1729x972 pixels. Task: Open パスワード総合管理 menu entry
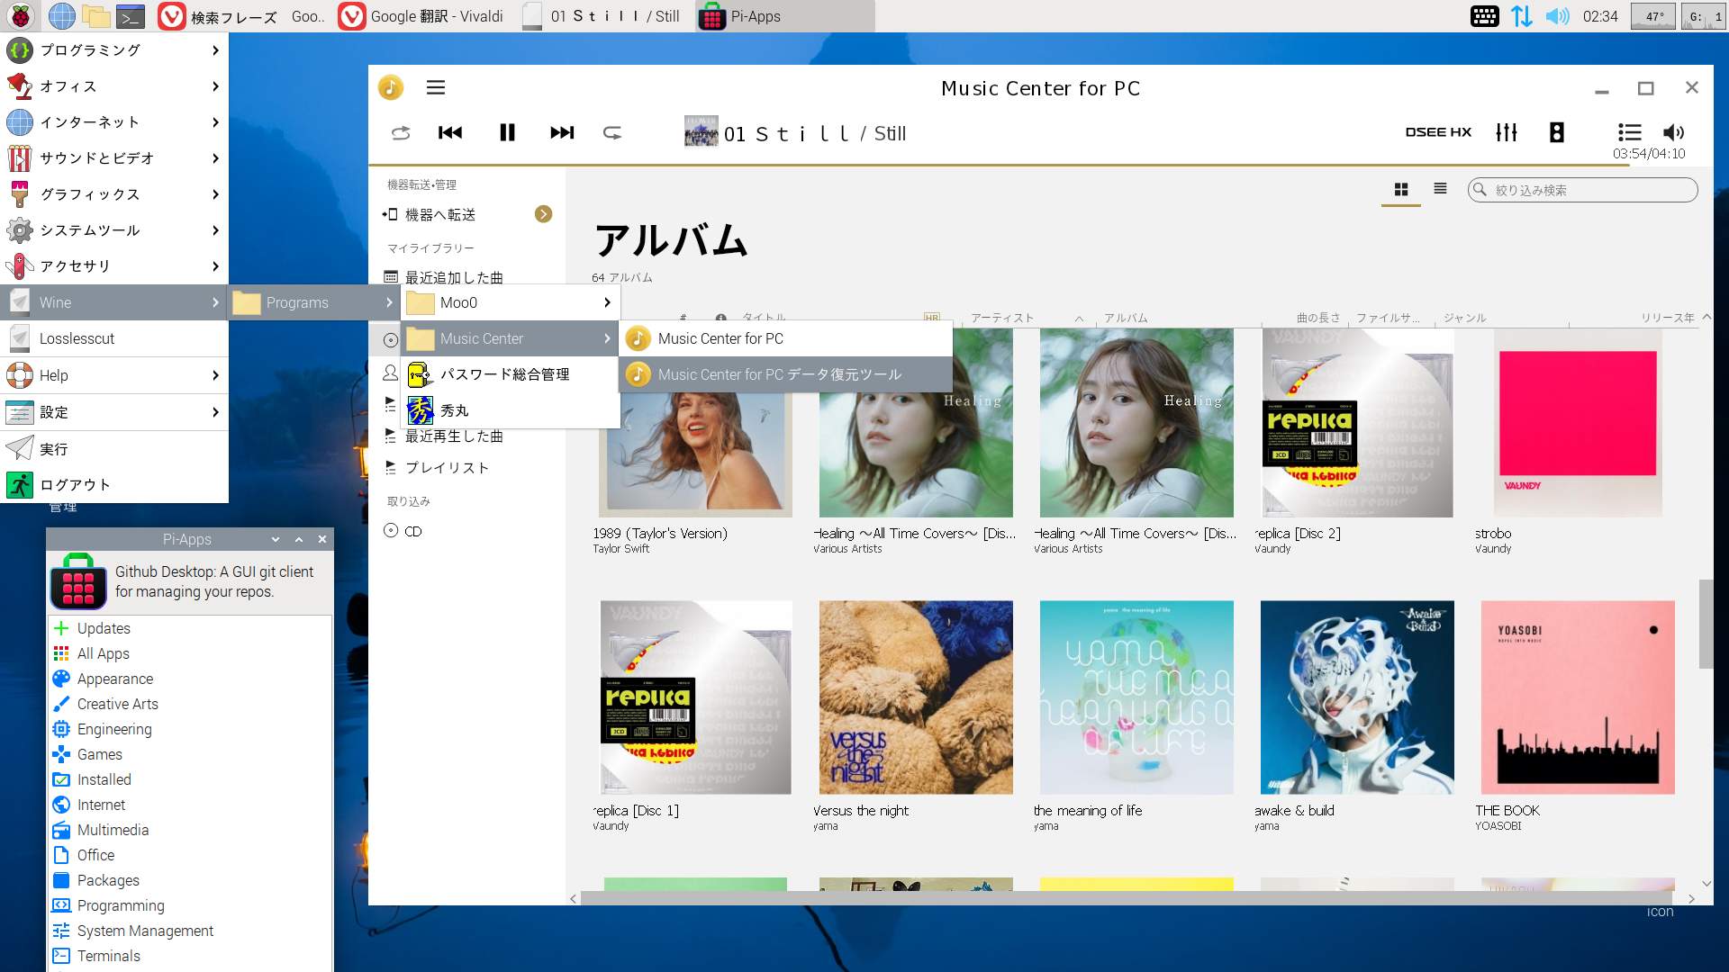coord(510,374)
